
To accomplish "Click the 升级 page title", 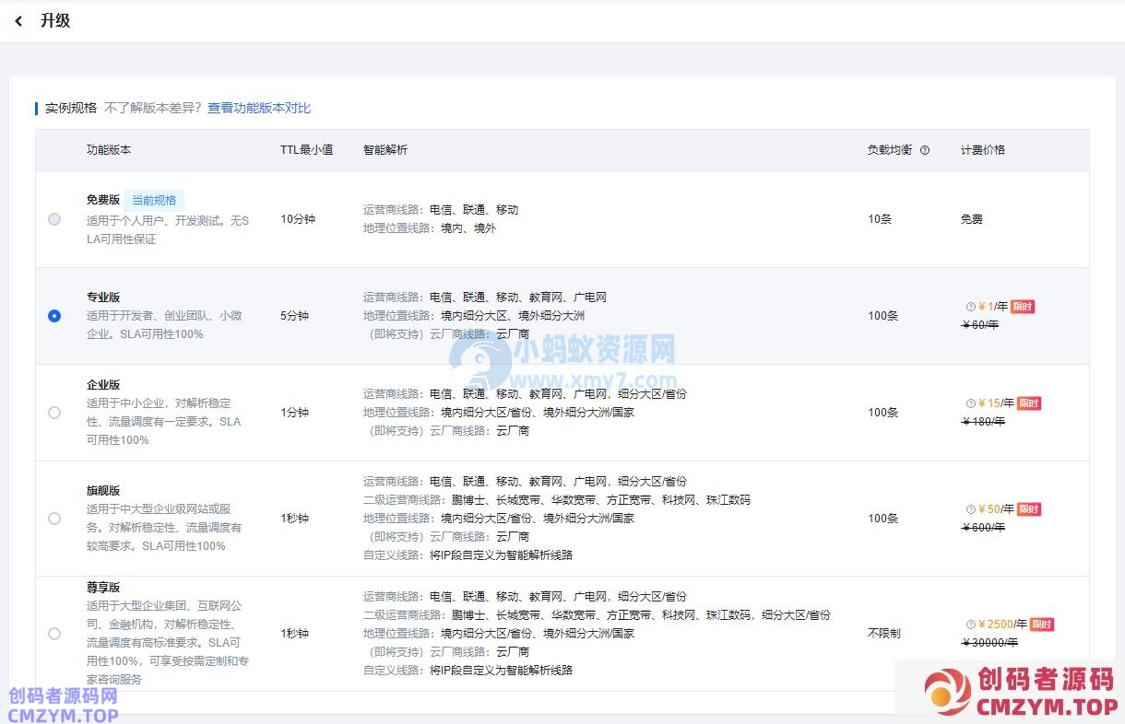I will pos(55,21).
